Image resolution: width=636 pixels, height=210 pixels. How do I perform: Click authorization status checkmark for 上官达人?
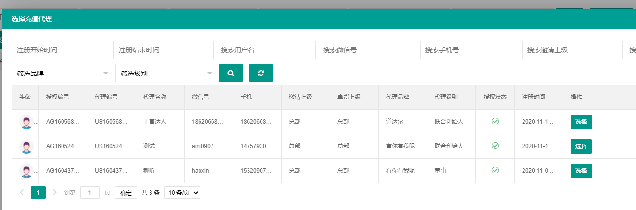tap(495, 122)
